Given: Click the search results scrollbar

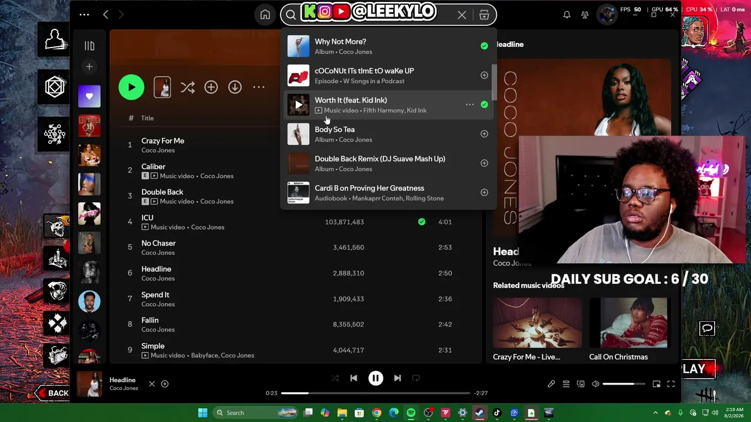Looking at the screenshot, I should point(494,82).
